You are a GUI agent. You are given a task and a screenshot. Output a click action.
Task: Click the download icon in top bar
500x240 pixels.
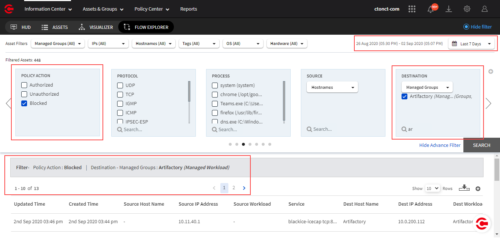click(449, 9)
